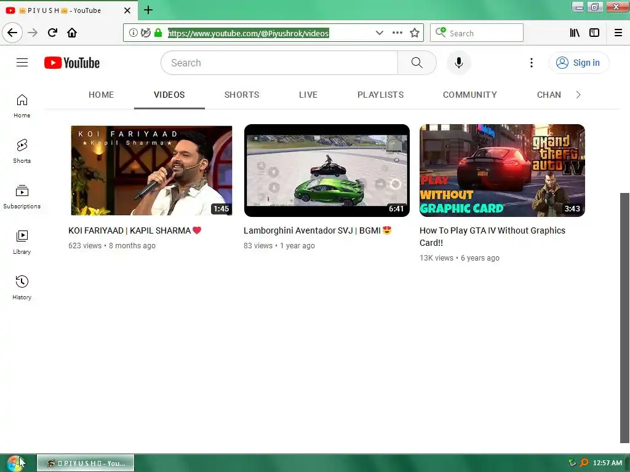Select the URL in the address bar
This screenshot has height=472, width=630.
tap(249, 33)
